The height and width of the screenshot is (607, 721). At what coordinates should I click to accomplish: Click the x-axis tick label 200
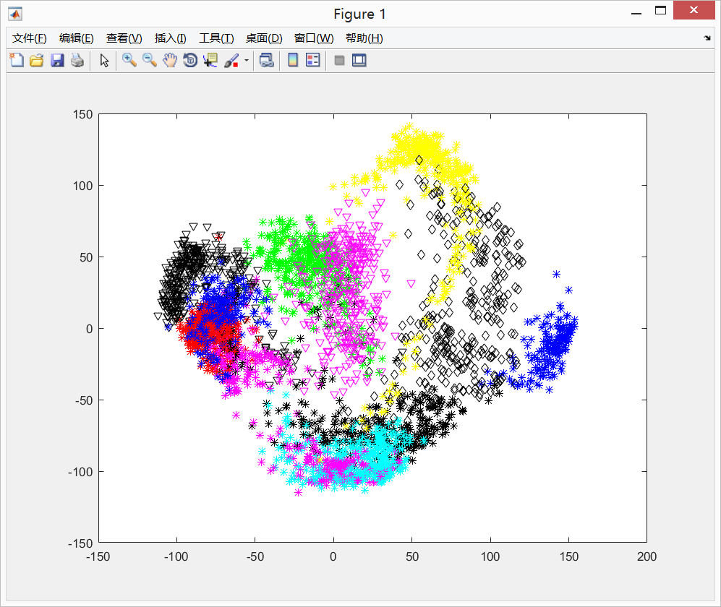click(x=647, y=556)
